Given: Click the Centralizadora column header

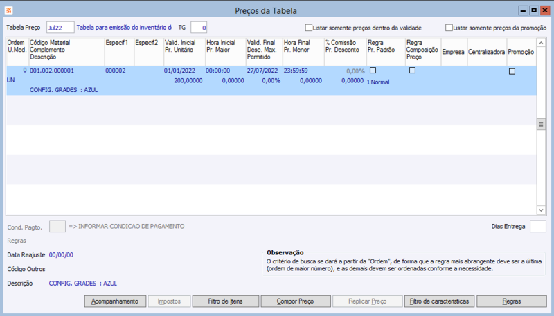Looking at the screenshot, I should [487, 51].
